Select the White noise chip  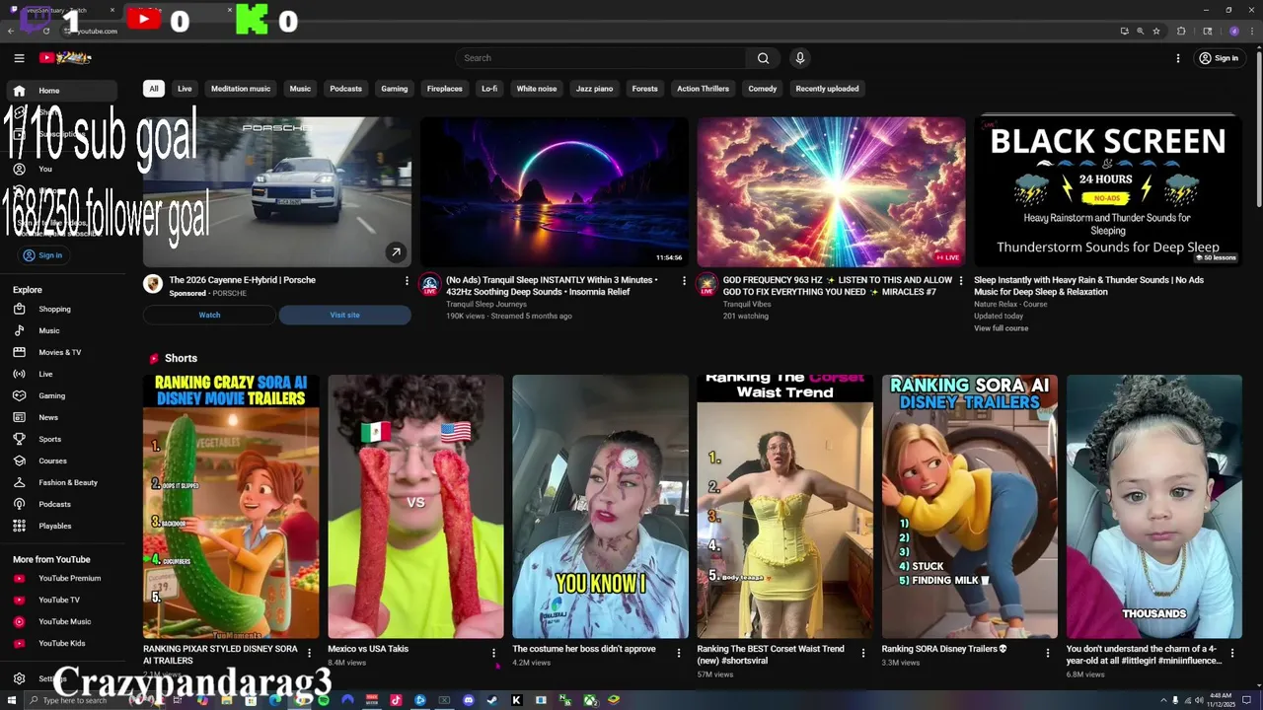coord(537,89)
